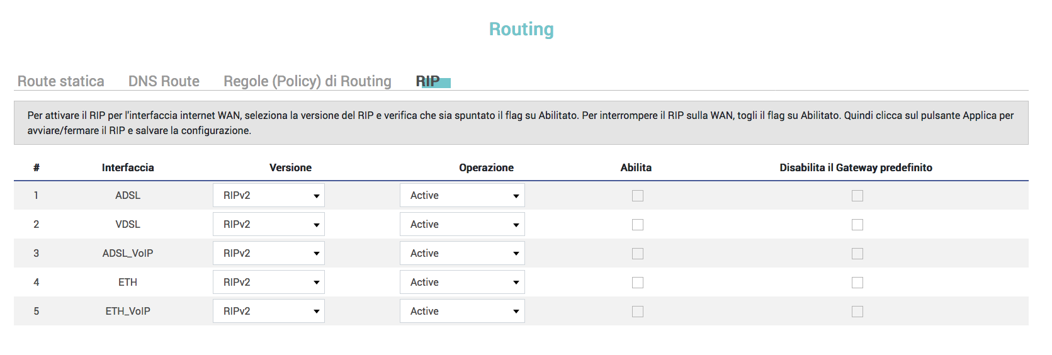Switch to the DNS Route tab

164,81
